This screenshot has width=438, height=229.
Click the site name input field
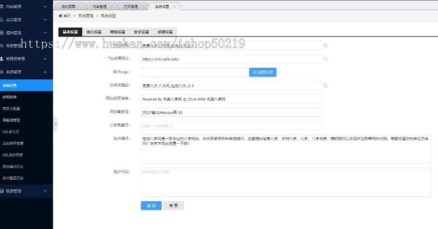(x=231, y=46)
